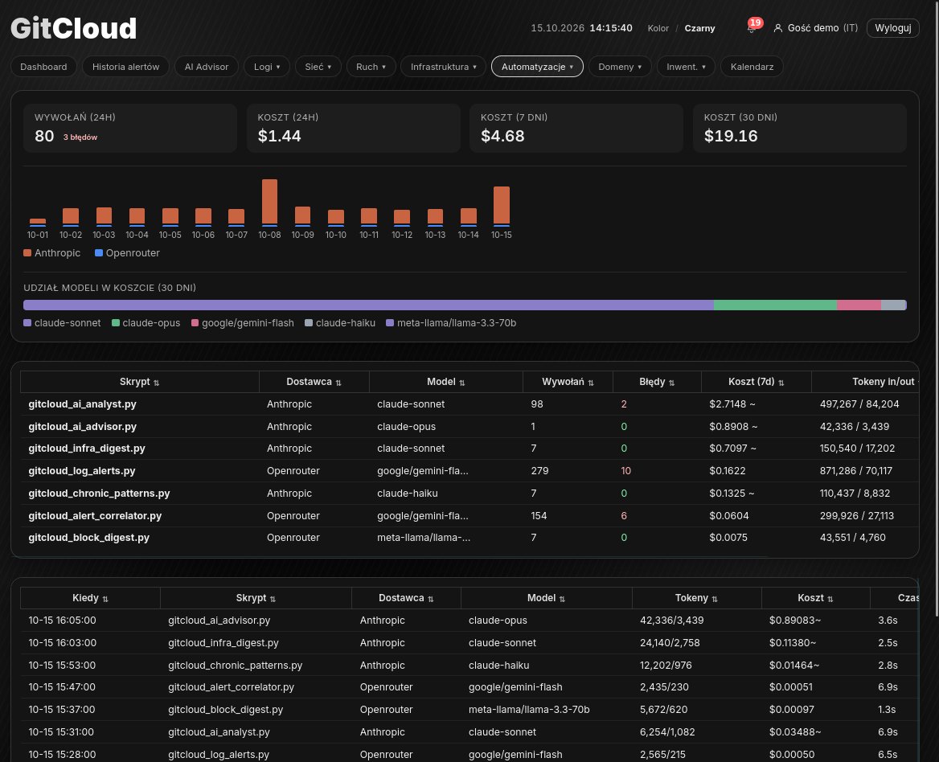Sort the calls log by Dostawca sort icon
The width and height of the screenshot is (939, 762).
[431, 599]
